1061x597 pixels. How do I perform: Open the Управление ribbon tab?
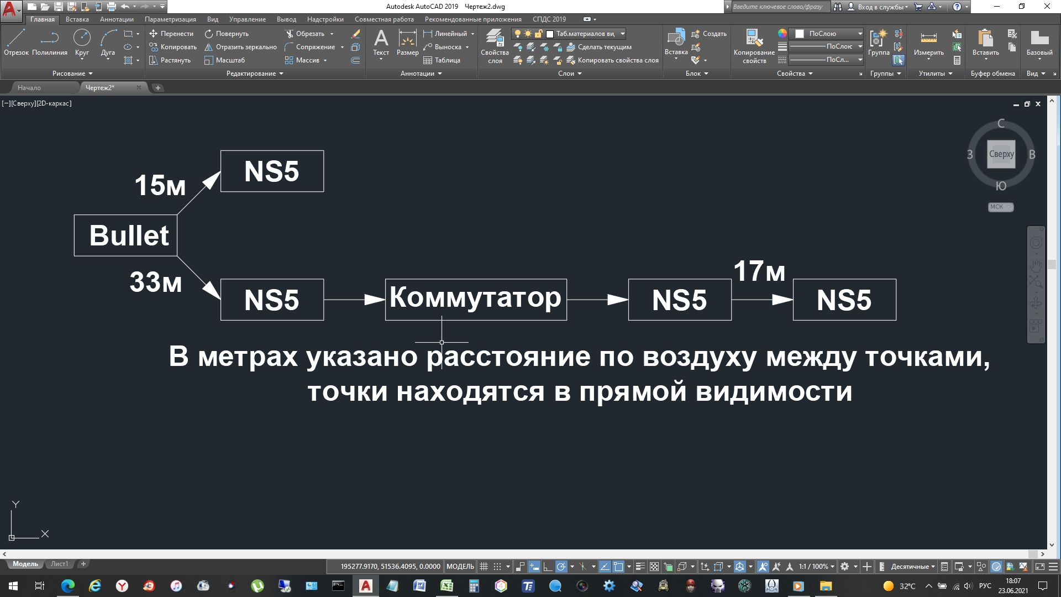tap(247, 19)
